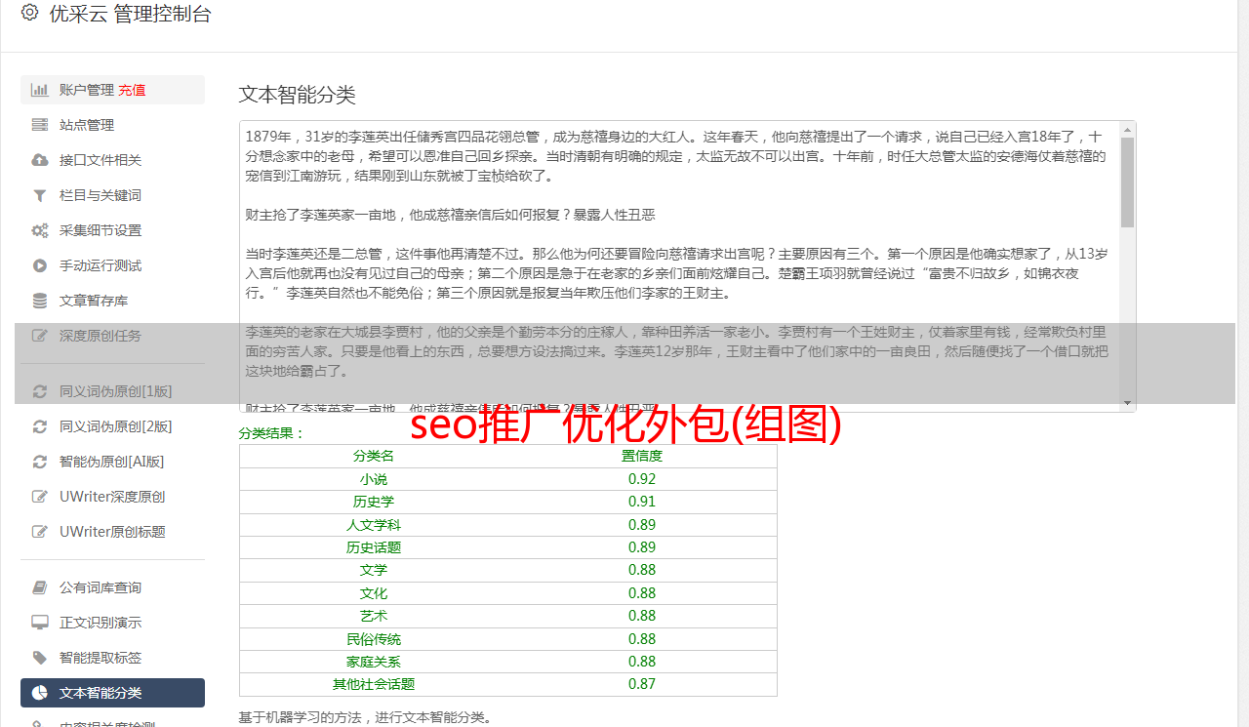Open 智能伪原创[AI版] tool
1249x727 pixels.
click(112, 462)
